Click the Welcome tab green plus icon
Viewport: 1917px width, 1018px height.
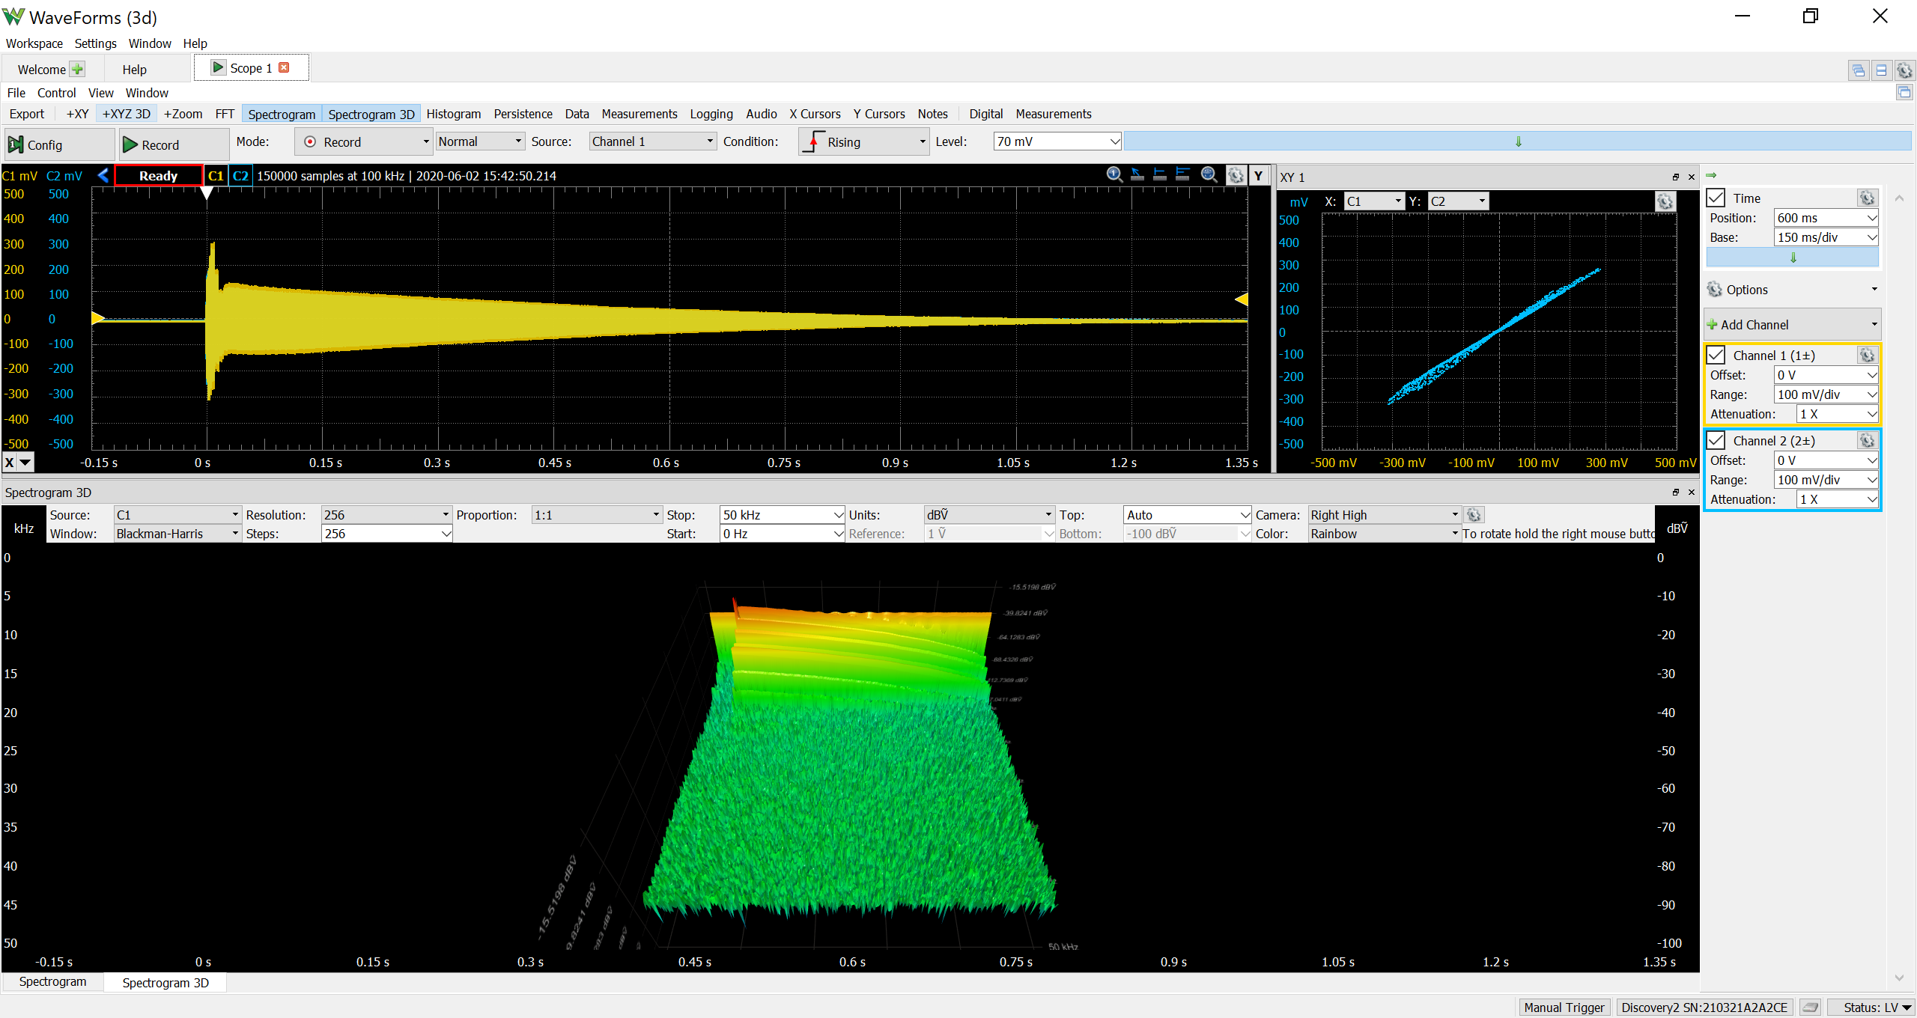point(77,69)
